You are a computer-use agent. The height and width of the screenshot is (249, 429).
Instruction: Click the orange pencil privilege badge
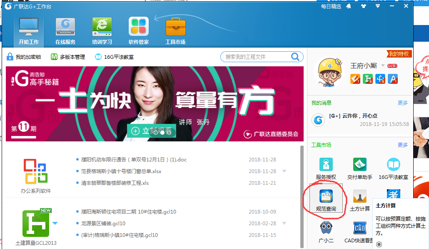(x=355, y=79)
